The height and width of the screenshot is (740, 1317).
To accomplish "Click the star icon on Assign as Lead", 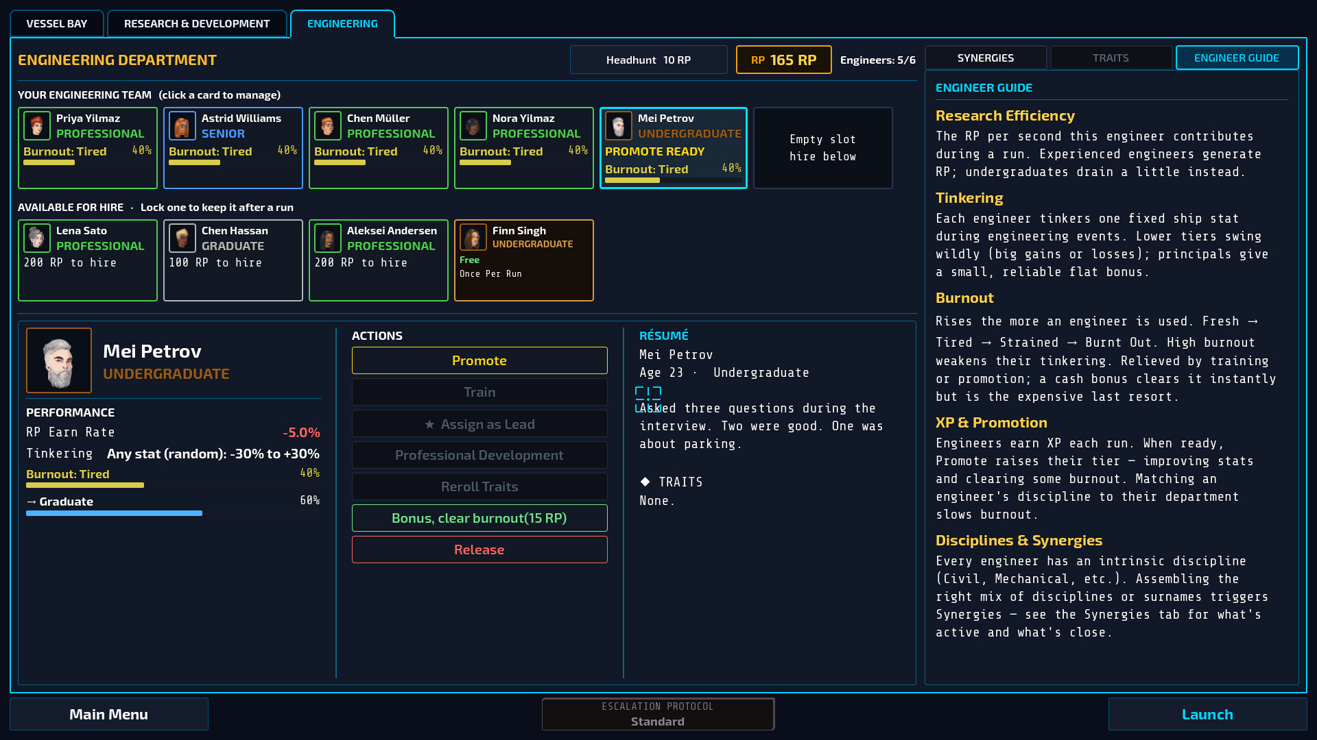I will 429,424.
